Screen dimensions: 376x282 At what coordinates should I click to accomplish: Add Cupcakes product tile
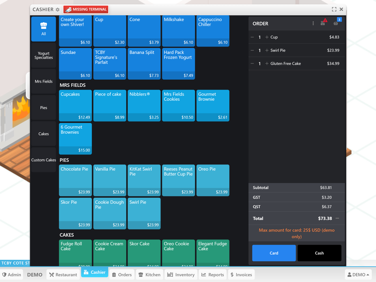pyautogui.click(x=75, y=106)
